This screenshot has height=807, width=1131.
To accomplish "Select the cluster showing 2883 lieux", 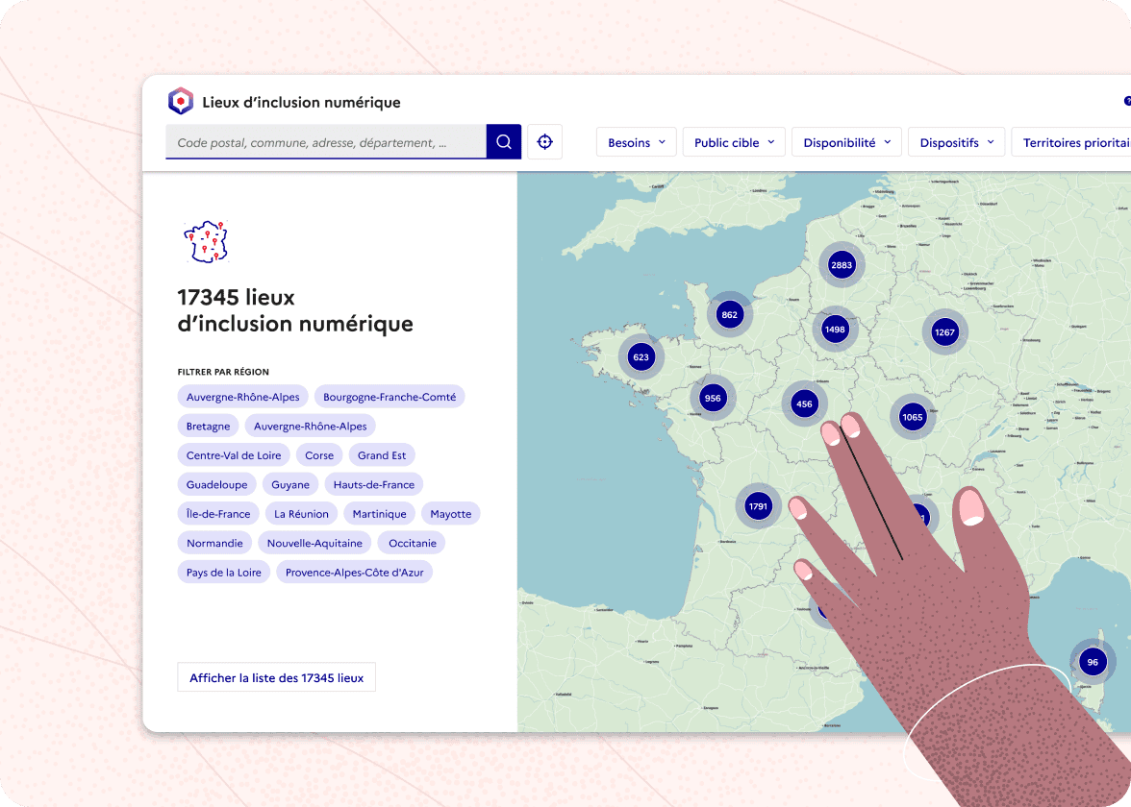I will pyautogui.click(x=842, y=264).
